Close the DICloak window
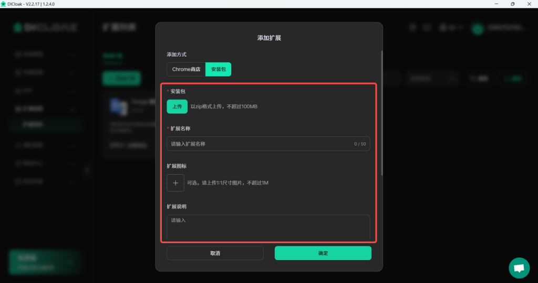 pyautogui.click(x=529, y=4)
